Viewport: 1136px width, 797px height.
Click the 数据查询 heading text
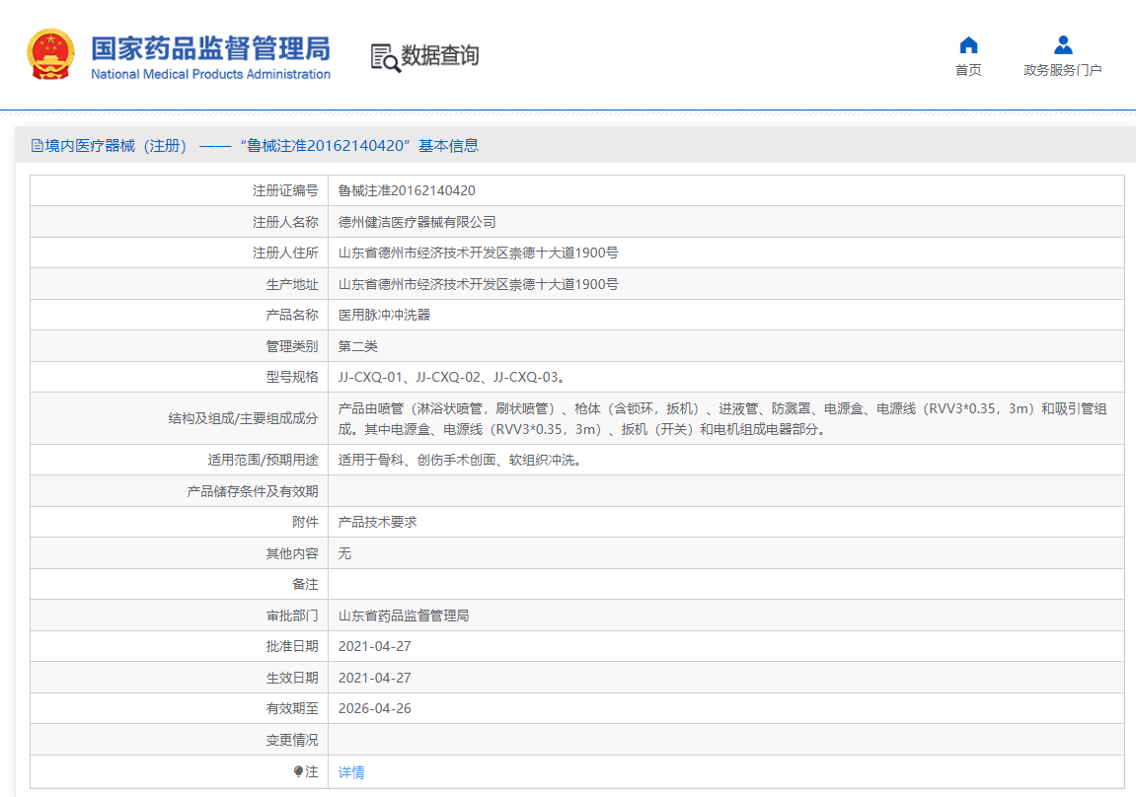(440, 55)
